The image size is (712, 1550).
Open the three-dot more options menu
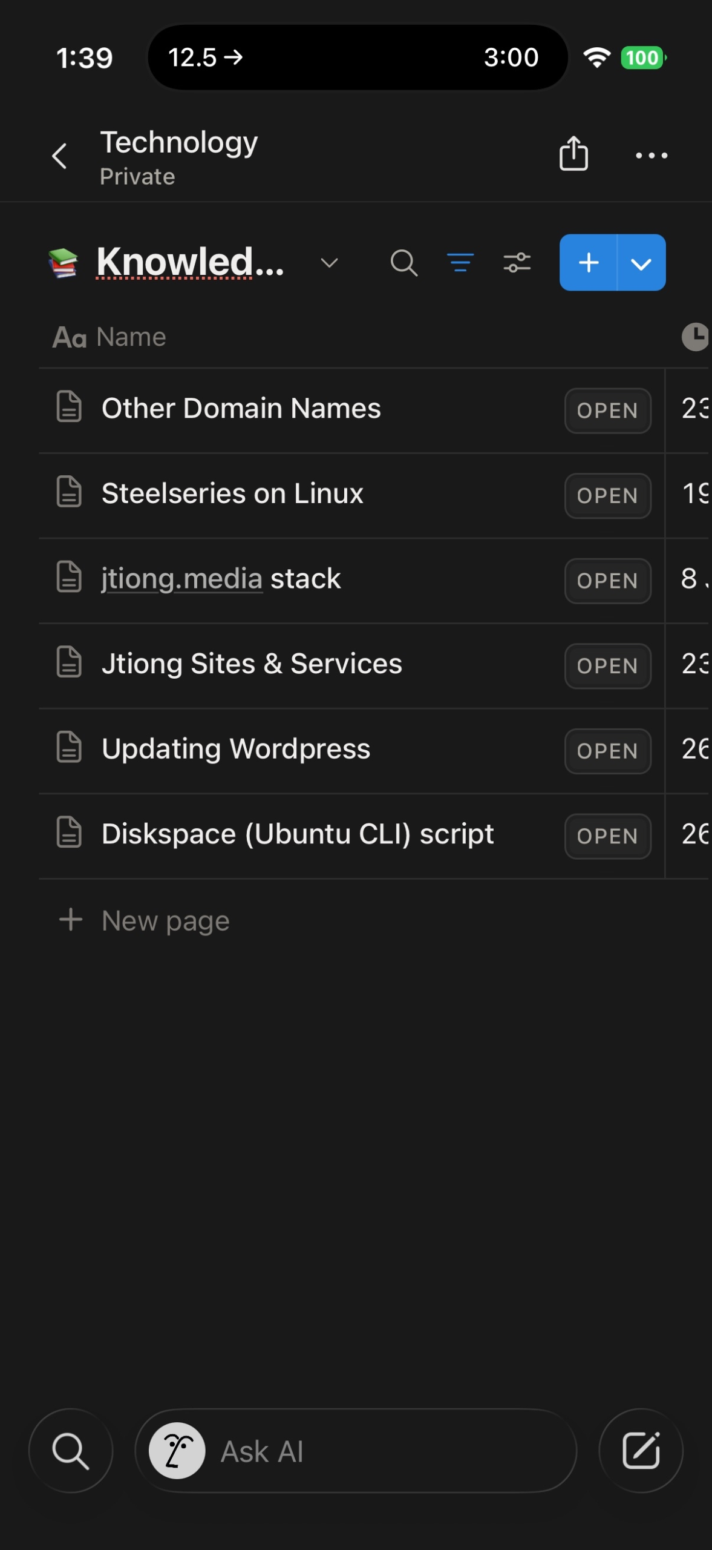(x=651, y=156)
